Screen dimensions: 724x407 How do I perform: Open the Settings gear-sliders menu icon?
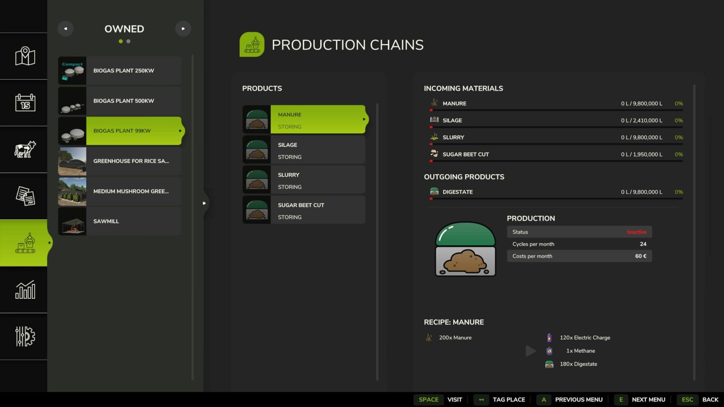tap(25, 336)
